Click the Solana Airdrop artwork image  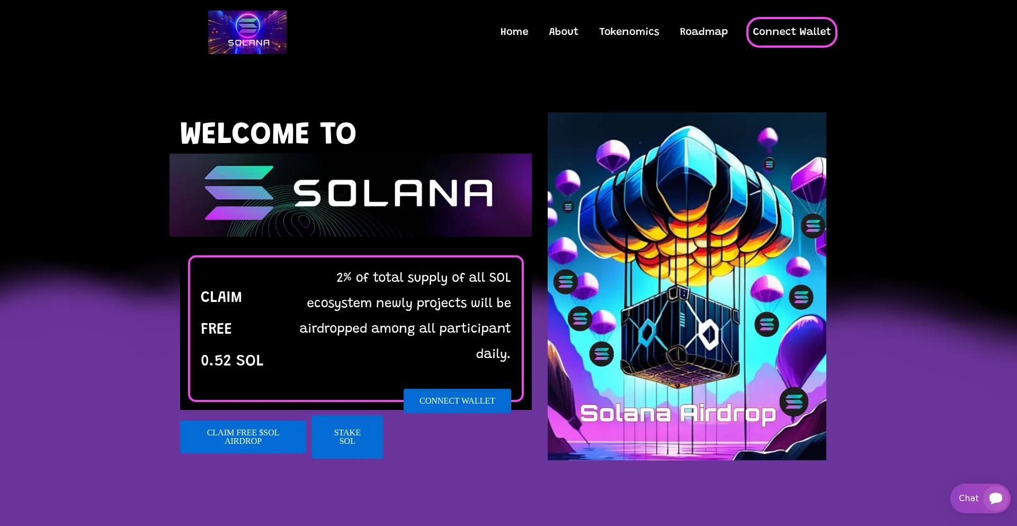(x=687, y=286)
